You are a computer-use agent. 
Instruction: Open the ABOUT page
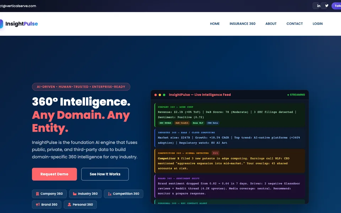(x=271, y=24)
